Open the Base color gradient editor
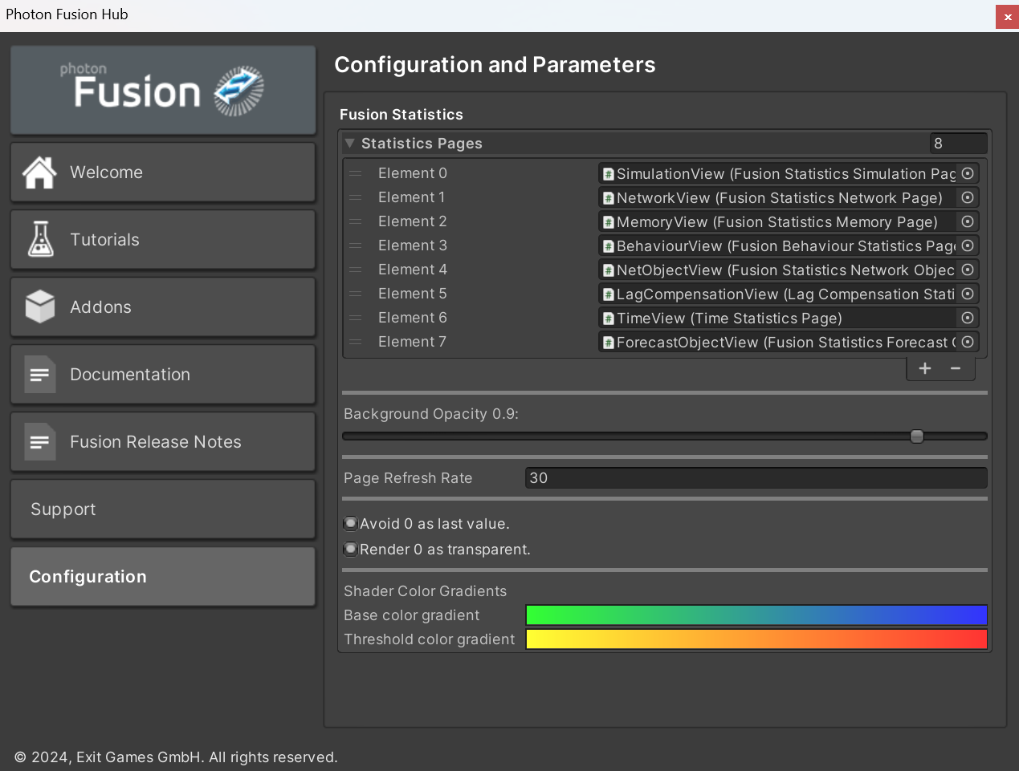The image size is (1019, 771). pos(756,615)
